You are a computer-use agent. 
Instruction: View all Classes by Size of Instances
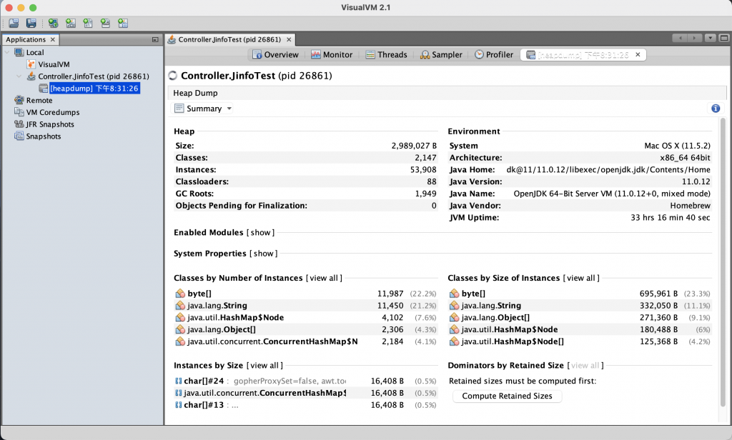coord(581,278)
